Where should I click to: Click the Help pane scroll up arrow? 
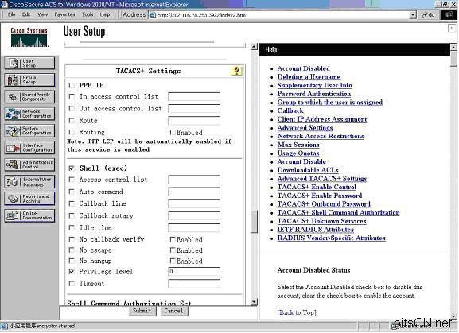[x=453, y=47]
